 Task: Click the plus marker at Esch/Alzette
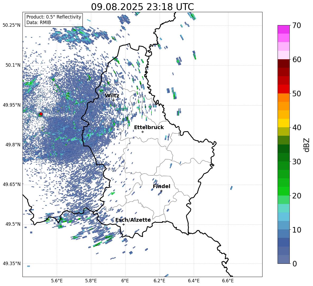click(x=123, y=224)
